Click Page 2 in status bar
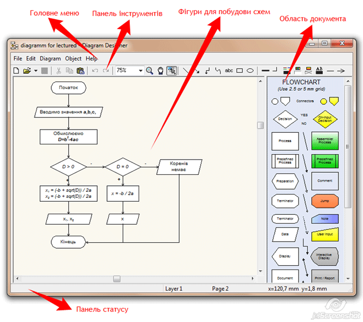The image size is (363, 322). (220, 289)
